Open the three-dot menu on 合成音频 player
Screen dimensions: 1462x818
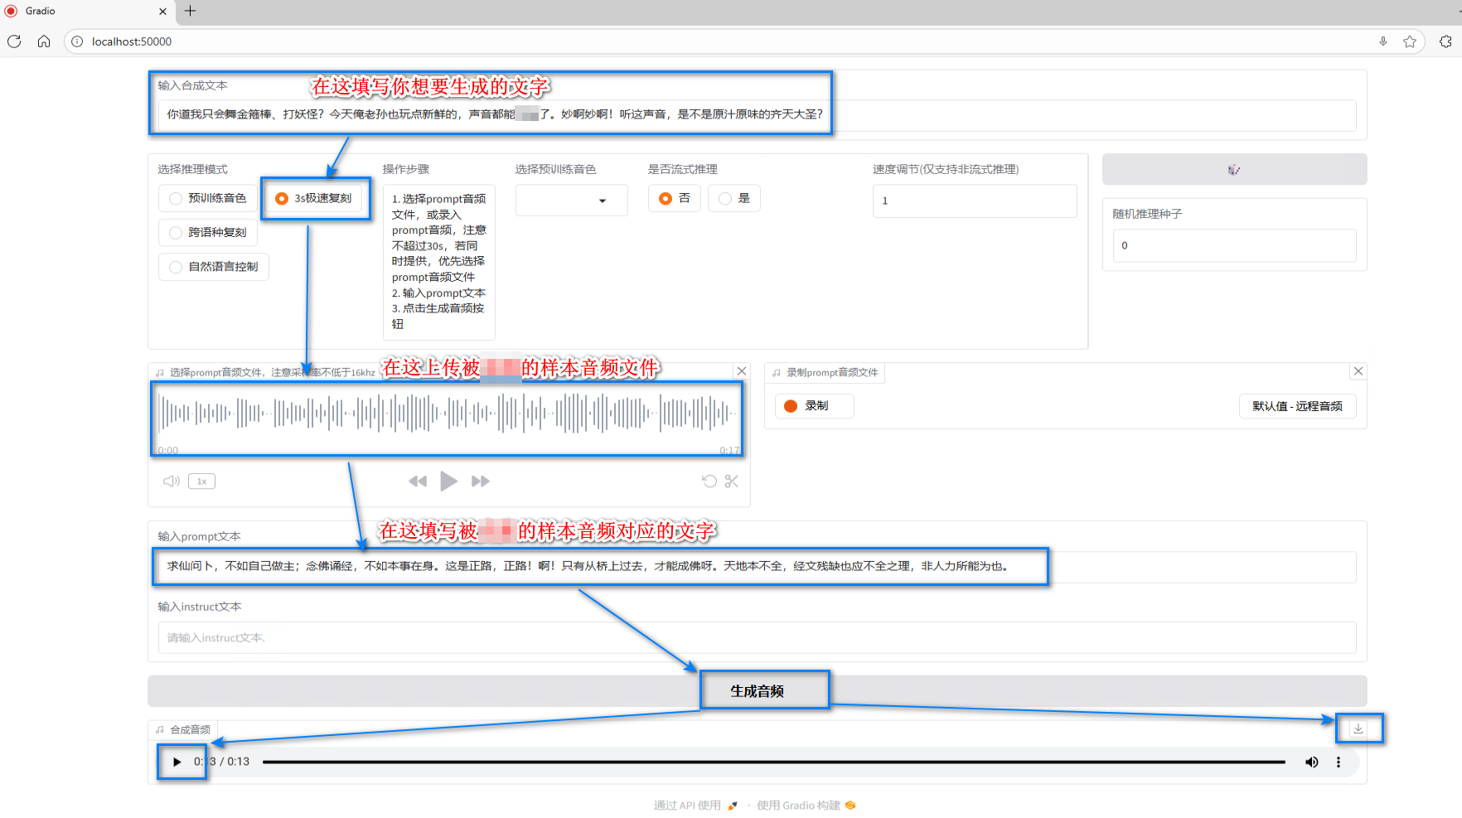(x=1339, y=762)
